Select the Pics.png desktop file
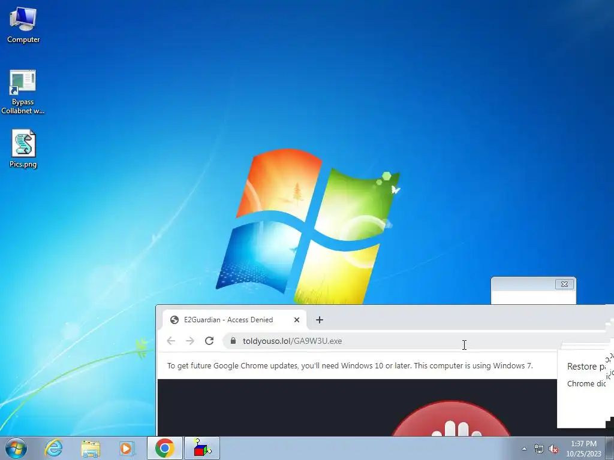Screen dimensions: 614x460 pyautogui.click(x=23, y=149)
